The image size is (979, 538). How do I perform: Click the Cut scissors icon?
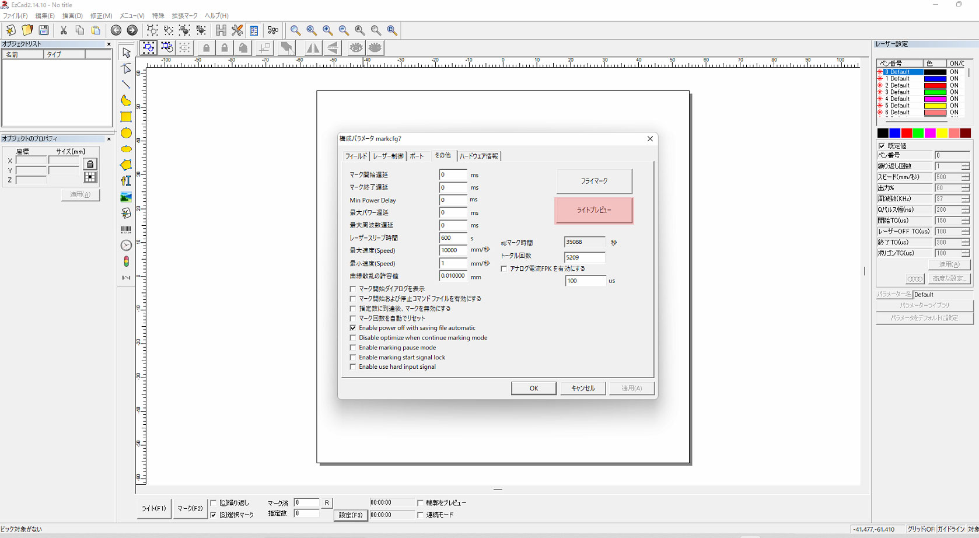click(x=64, y=30)
